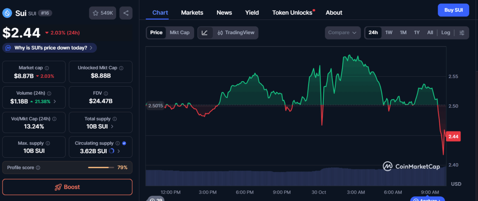This screenshot has height=201, width=478.
Task: Click the Profile score progress bar
Action: point(101,168)
